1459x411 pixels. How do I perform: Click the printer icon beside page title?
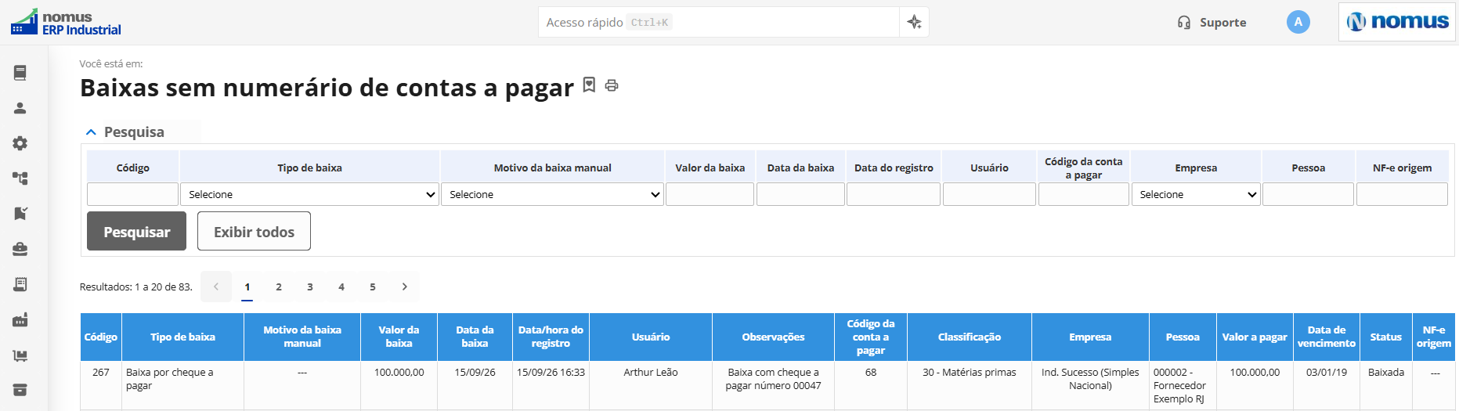pos(612,85)
